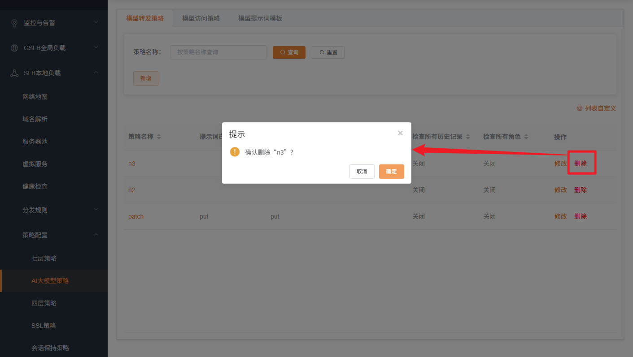
Task: Click the magnifier icon on the 查询 button
Action: [282, 52]
